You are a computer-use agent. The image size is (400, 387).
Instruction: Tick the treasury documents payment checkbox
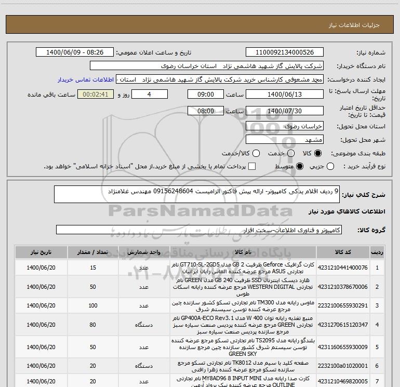click(x=252, y=166)
